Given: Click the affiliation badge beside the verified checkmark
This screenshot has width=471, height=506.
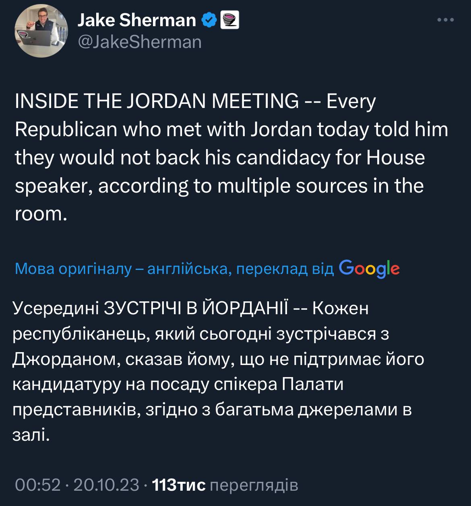Looking at the screenshot, I should coord(230,20).
